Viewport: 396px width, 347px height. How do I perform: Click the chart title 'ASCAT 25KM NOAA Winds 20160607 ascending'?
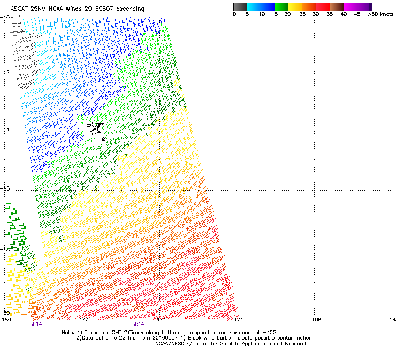77,9
